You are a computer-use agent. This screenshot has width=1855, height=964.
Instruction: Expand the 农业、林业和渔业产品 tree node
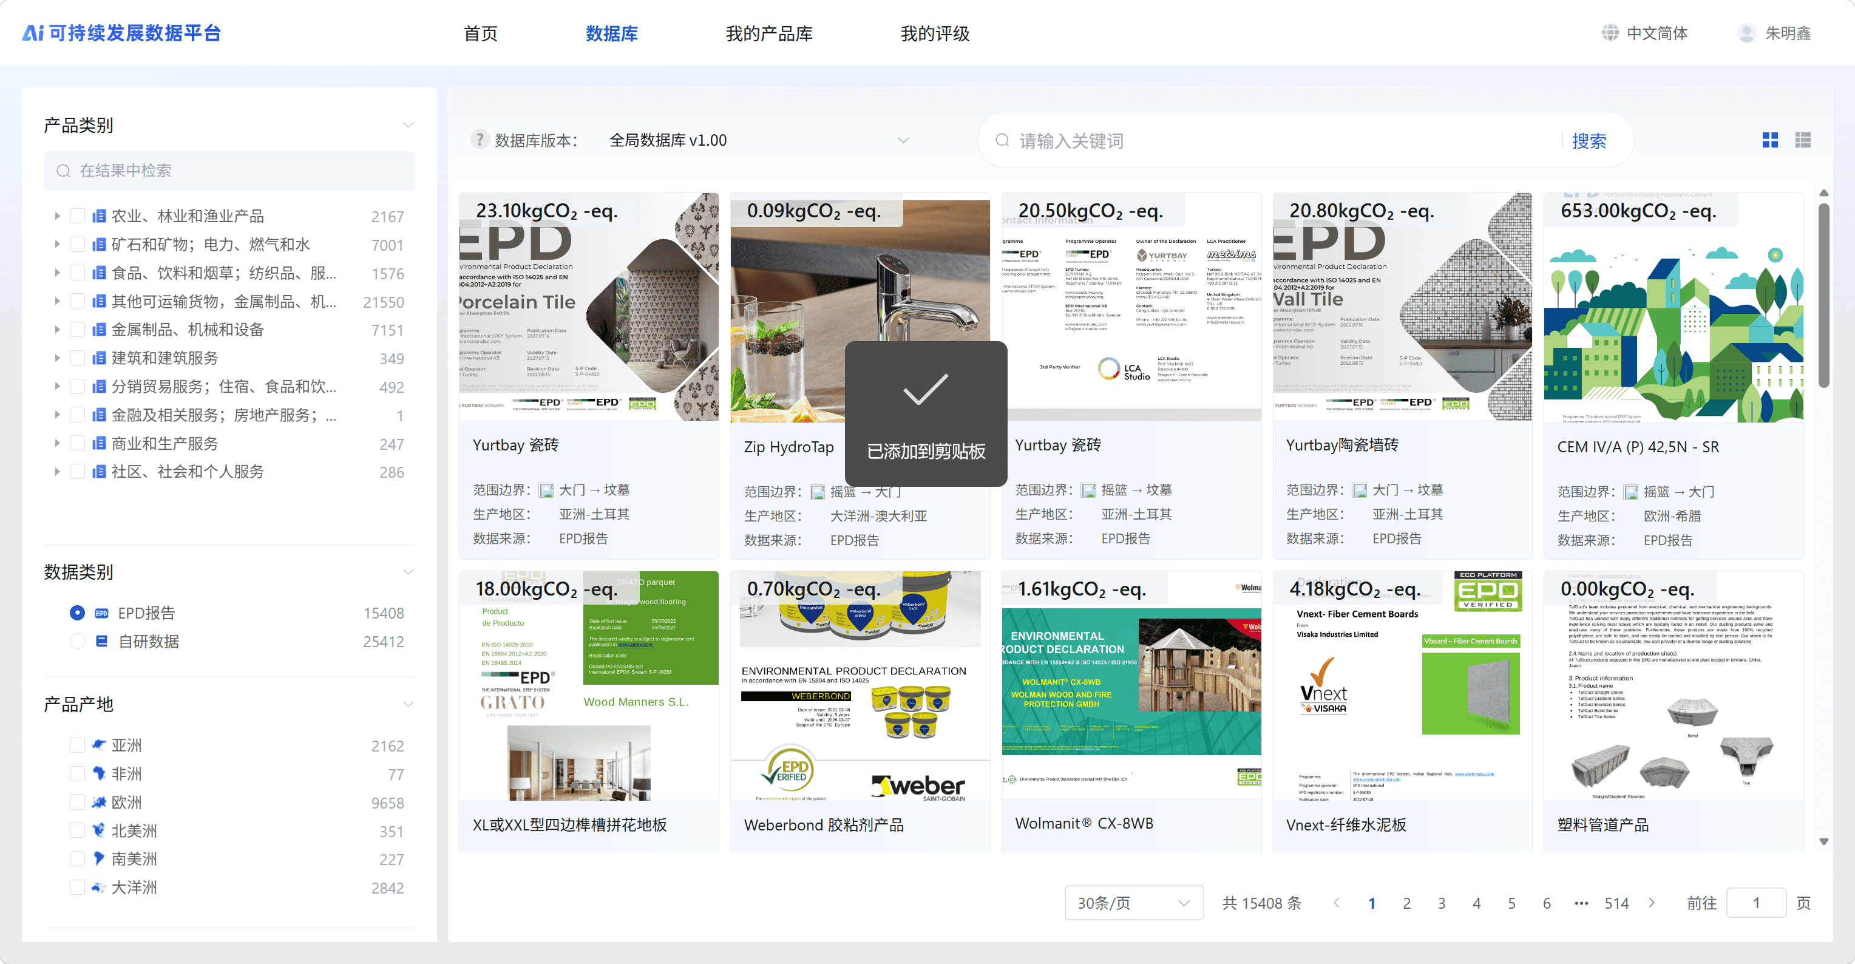(57, 216)
